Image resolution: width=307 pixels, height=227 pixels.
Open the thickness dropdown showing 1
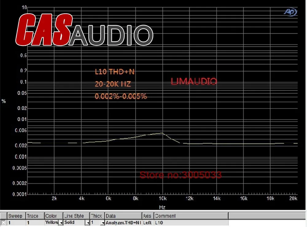click(103, 223)
